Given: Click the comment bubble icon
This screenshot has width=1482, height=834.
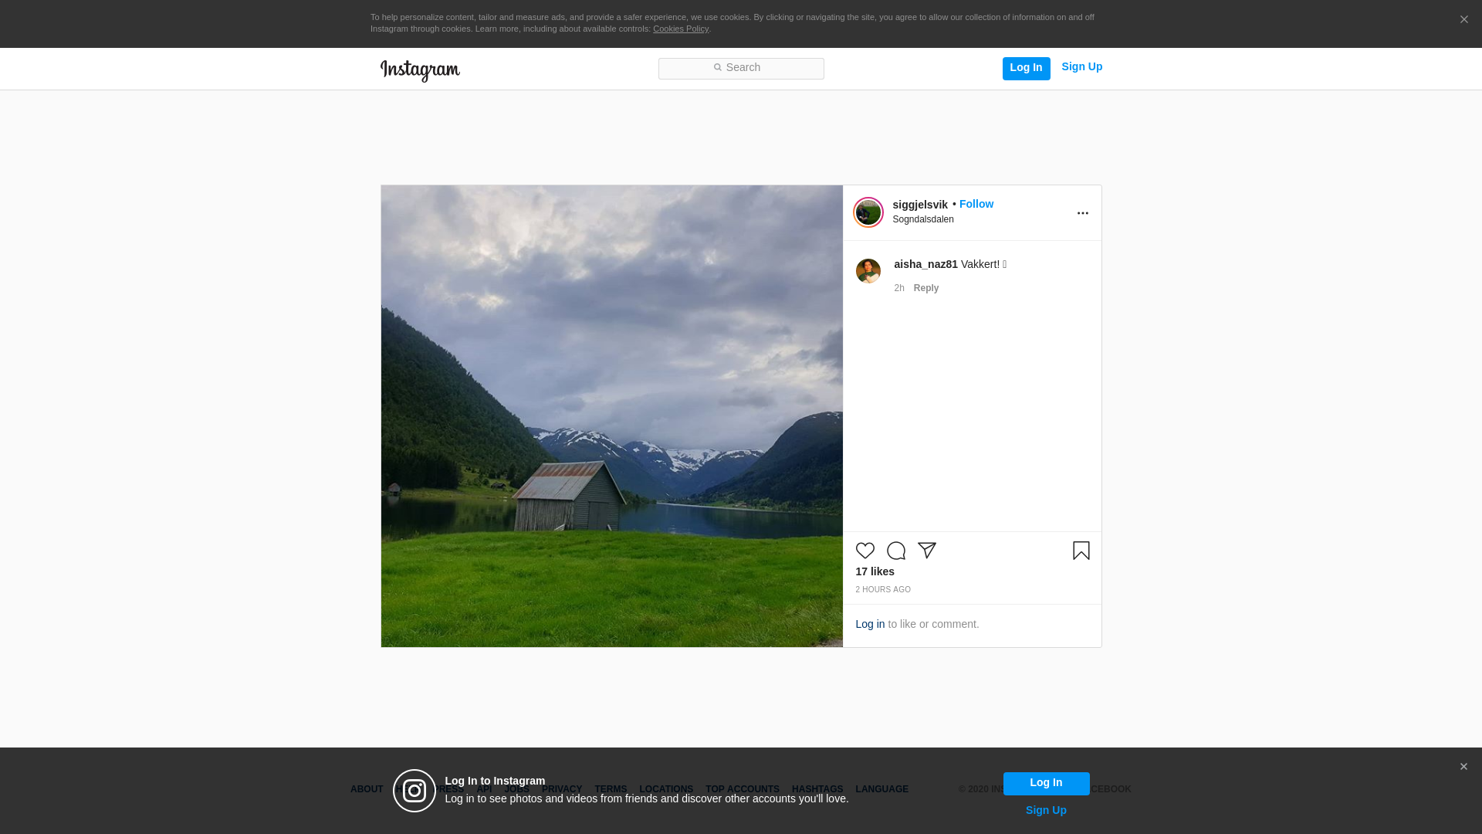Looking at the screenshot, I should point(895,551).
